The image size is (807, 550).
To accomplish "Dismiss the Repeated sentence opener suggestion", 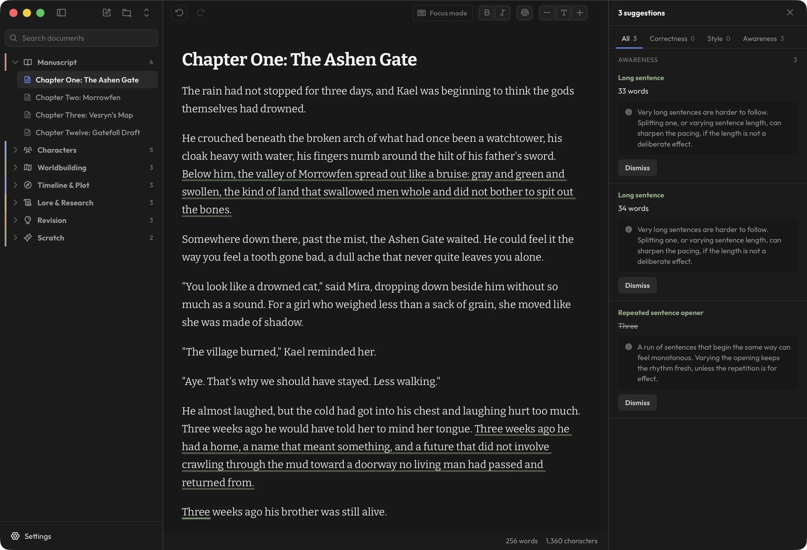I will tap(637, 403).
